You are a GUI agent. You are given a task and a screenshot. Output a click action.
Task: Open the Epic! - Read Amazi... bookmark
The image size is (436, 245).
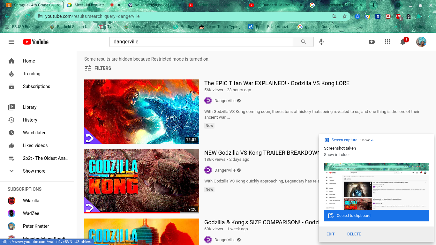pos(269,27)
